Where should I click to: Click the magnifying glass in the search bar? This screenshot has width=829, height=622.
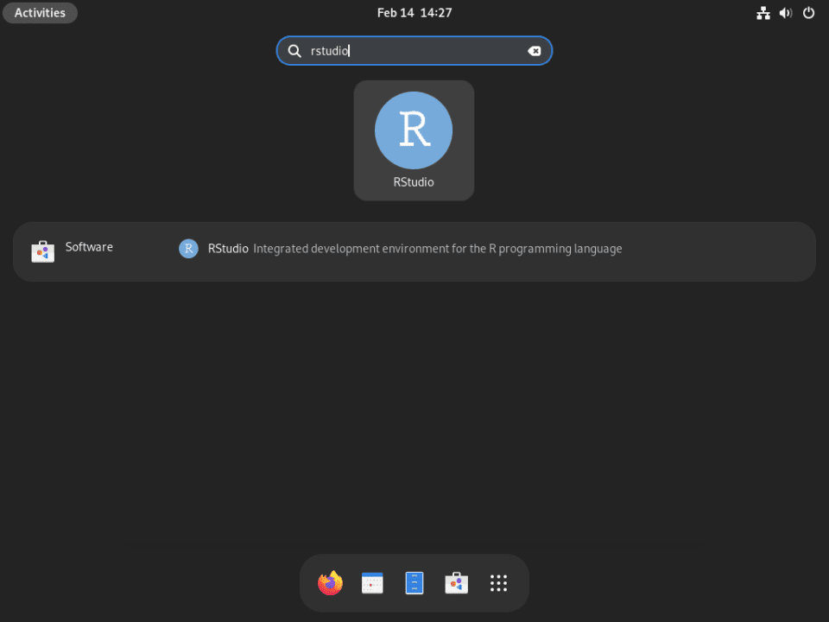294,50
